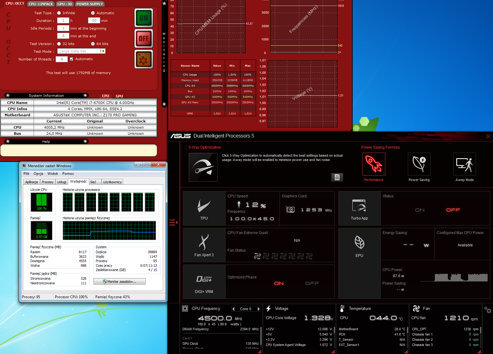Screen dimensions: 493x354
Task: Click star icon beside System Information
Action: pos(8,96)
